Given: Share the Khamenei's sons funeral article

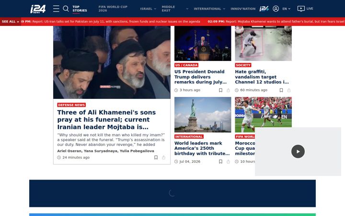Looking at the screenshot, I should pos(163,157).
